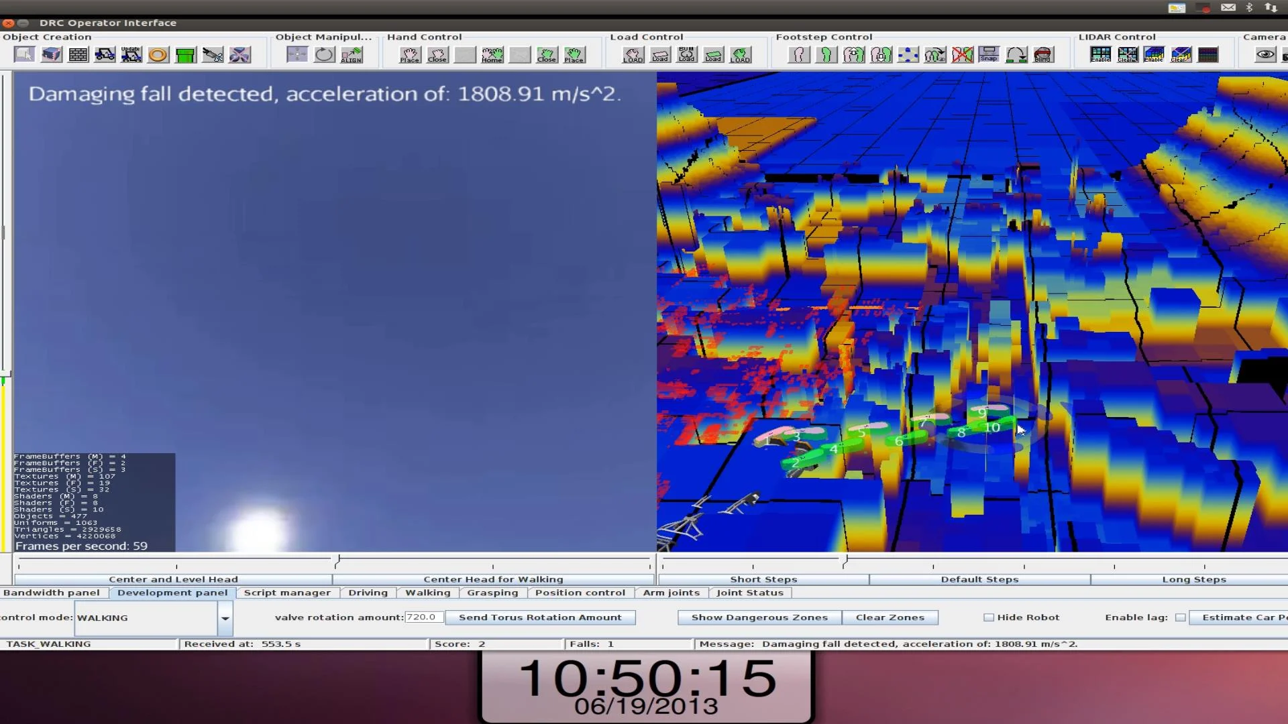1288x724 pixels.
Task: Select the orange torus object icon
Action: click(158, 54)
